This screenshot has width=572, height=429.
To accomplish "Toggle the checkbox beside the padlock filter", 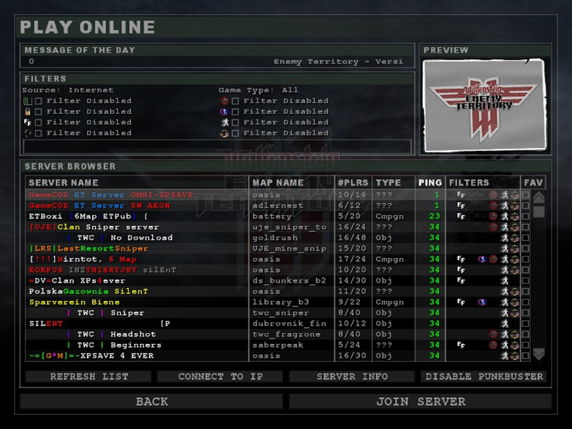I will pos(38,112).
